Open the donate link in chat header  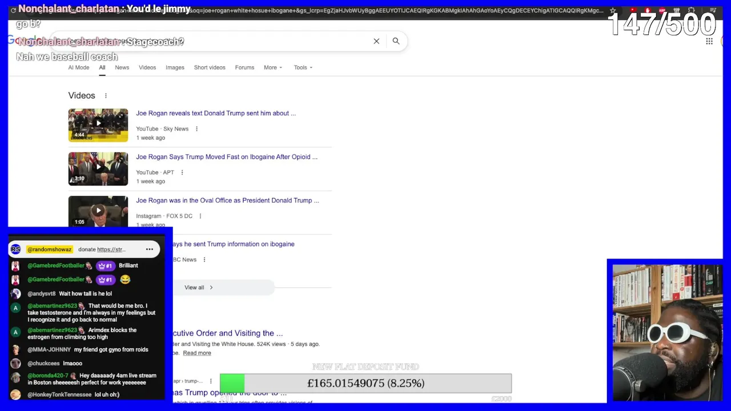point(111,249)
